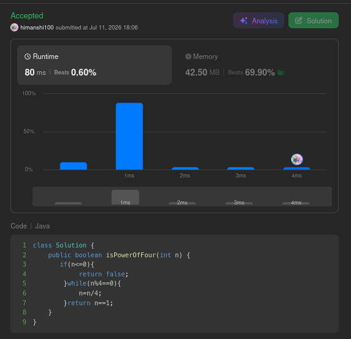Image resolution: width=351 pixels, height=339 pixels.
Task: Click code line n=n/4;
Action: click(x=90, y=293)
